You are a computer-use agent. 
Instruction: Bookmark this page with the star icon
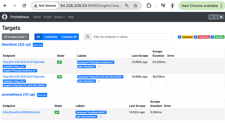135,6
